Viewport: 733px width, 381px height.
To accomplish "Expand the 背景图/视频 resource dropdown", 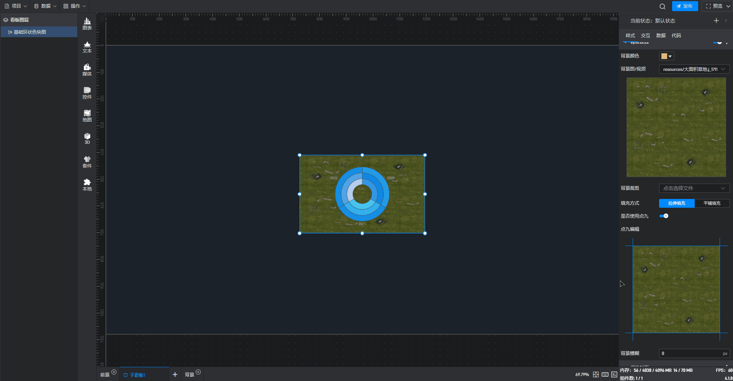I will 694,69.
